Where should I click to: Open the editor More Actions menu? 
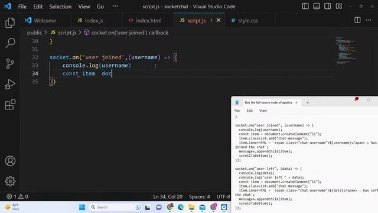click(368, 20)
